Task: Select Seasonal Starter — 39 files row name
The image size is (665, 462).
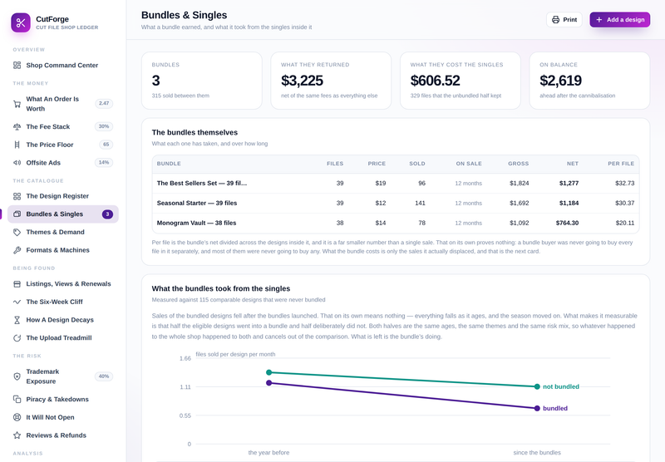Action: 197,203
